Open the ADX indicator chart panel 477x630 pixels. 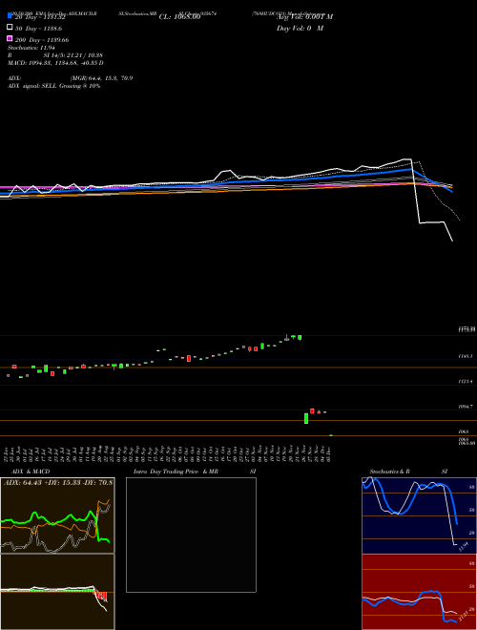(57, 515)
